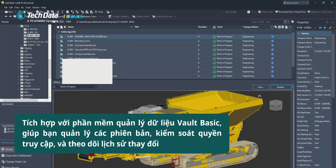Click Change Category toolbar item
Screen dimensions: 336x168
119,16
